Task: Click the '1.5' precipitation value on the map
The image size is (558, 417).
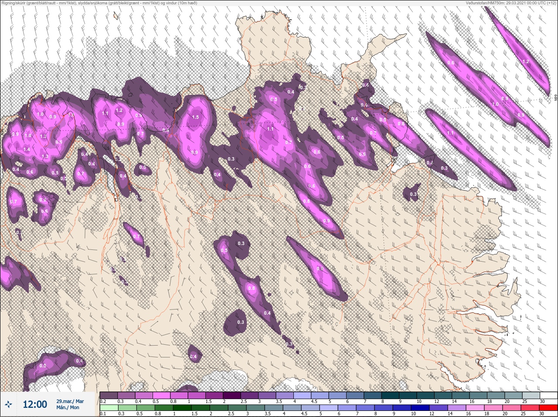Action: (195, 117)
